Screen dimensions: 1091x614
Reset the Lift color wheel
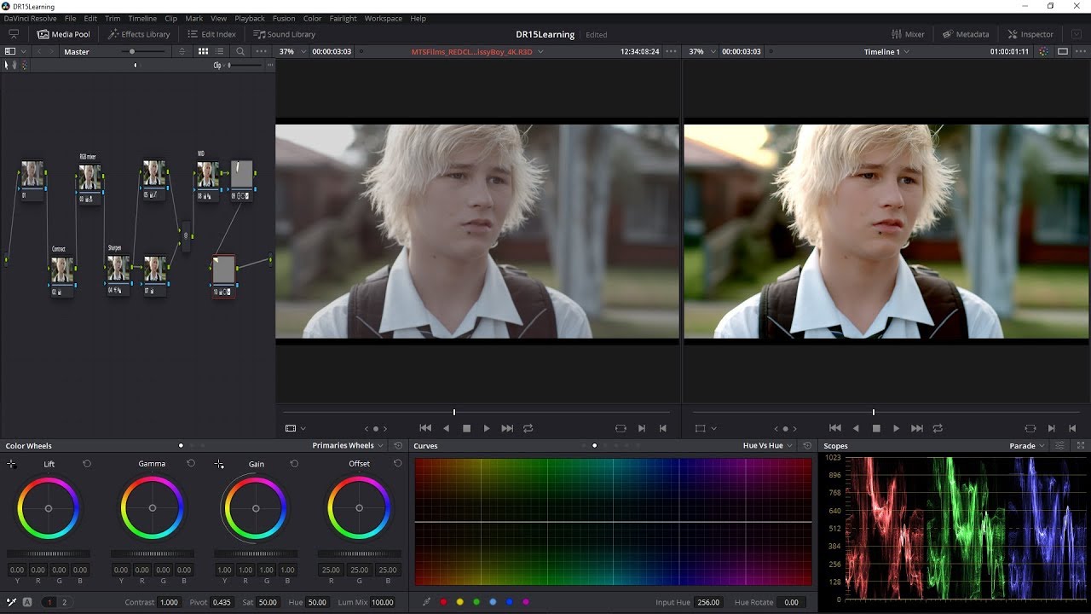pos(87,464)
